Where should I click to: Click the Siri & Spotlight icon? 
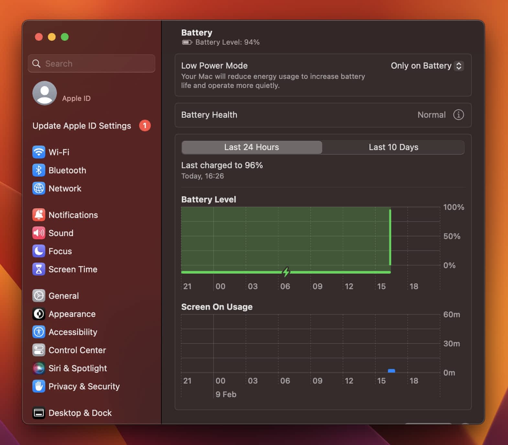point(39,368)
